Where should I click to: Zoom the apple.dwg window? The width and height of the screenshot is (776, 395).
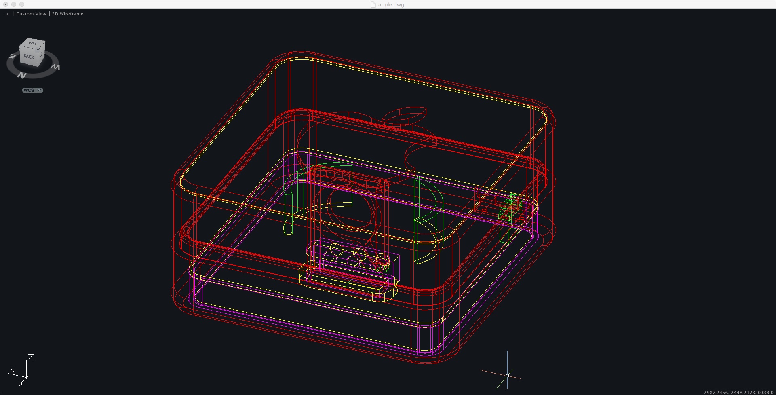pos(22,4)
